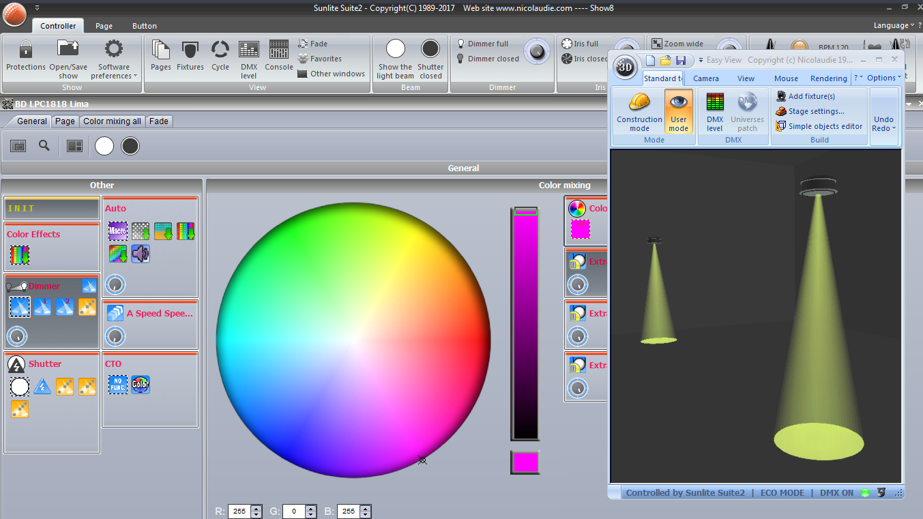The image size is (923, 519).
Task: Open the Camera tab in Easy View
Action: coord(706,78)
